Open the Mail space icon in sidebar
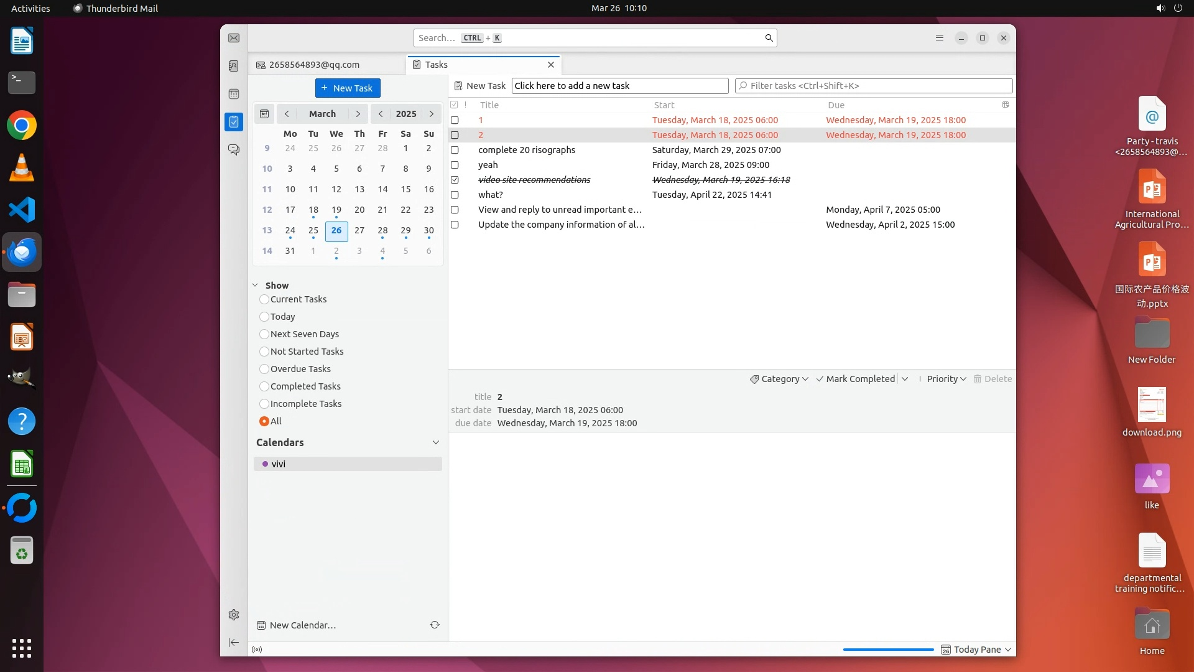The image size is (1194, 672). pyautogui.click(x=234, y=38)
